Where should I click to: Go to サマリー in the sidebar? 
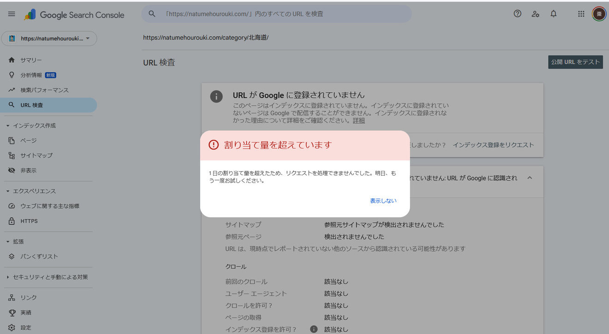(x=31, y=60)
